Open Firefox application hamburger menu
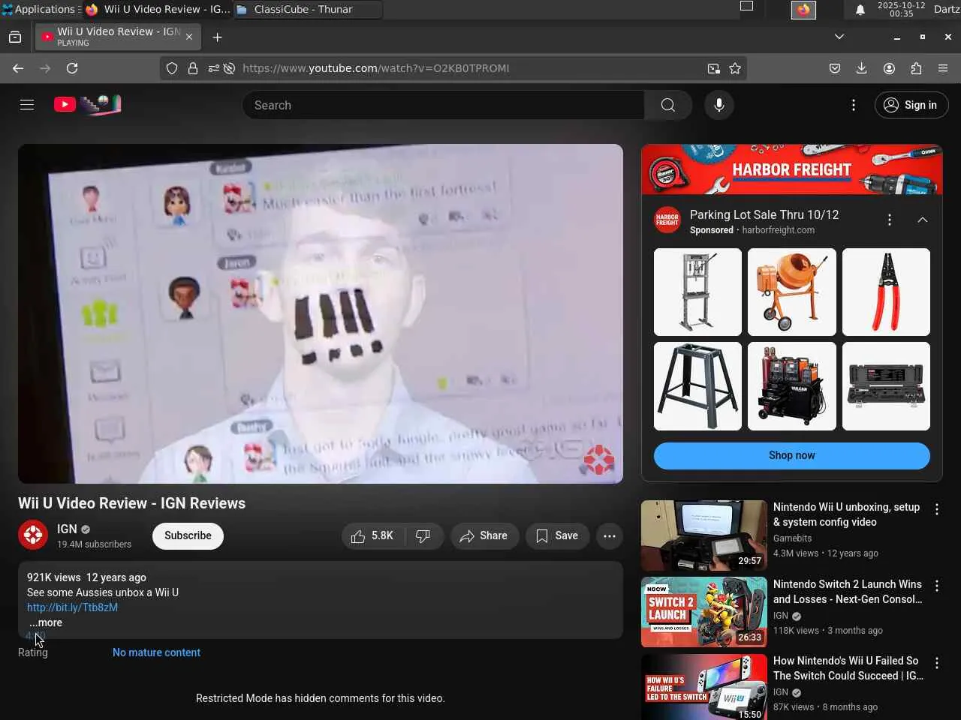 click(x=943, y=68)
